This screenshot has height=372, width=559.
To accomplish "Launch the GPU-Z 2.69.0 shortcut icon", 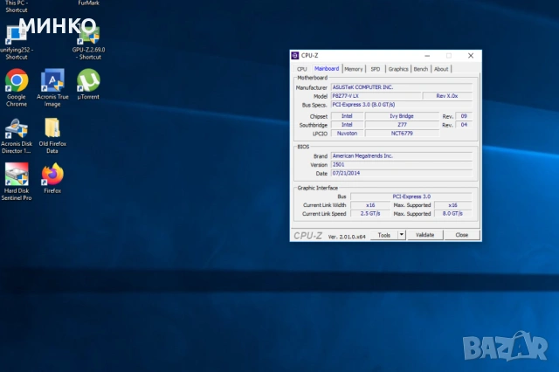I will point(89,34).
